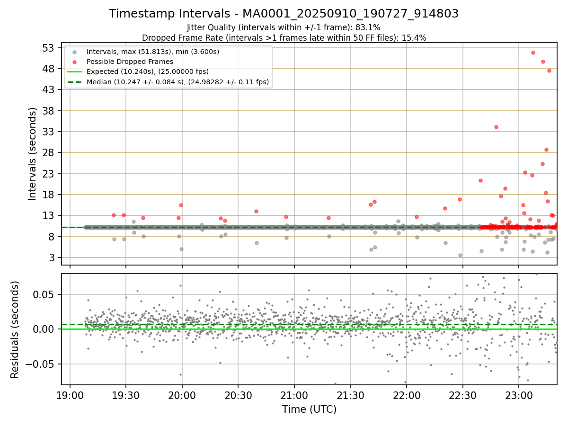Click the lowest gray interval point near 3.6 seconds
The height and width of the screenshot is (426, 568).
tap(460, 255)
